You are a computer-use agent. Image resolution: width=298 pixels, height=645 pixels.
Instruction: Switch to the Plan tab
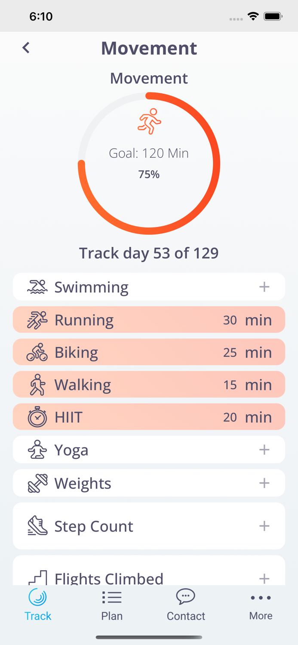111,604
